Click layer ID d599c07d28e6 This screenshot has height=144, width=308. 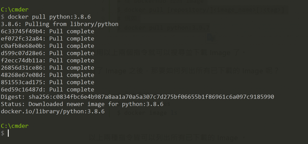pos(22,53)
